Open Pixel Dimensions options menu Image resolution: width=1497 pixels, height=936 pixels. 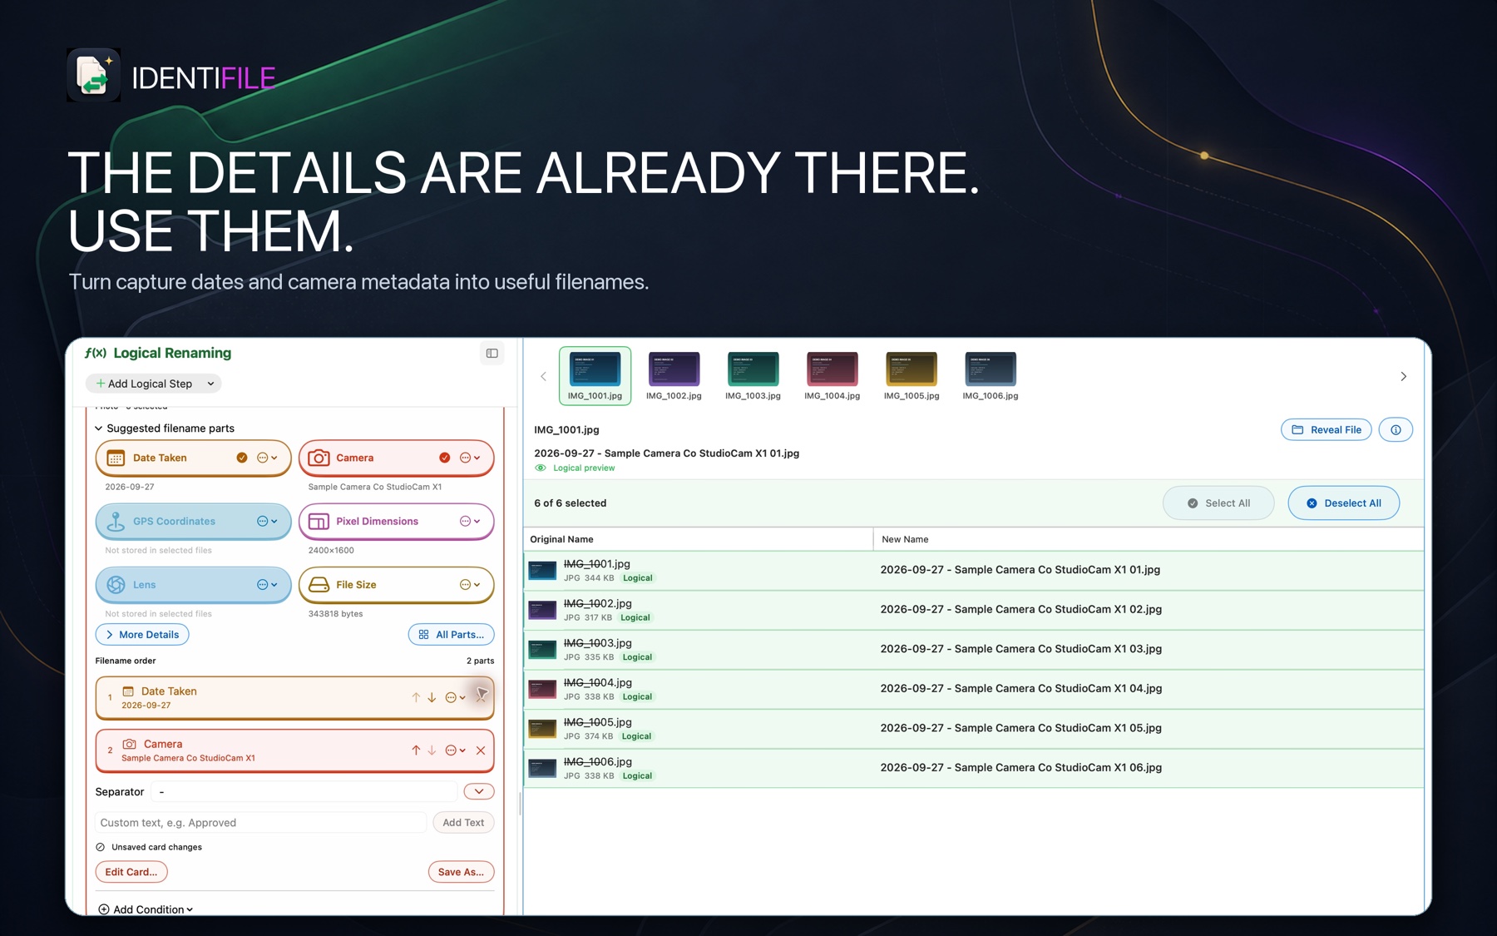[x=470, y=522]
